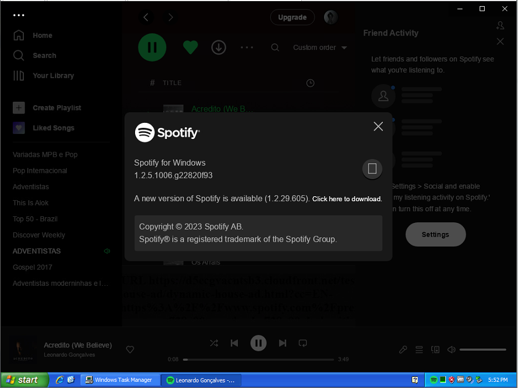Toggle the repeat button
This screenshot has height=388, width=518.
point(303,344)
